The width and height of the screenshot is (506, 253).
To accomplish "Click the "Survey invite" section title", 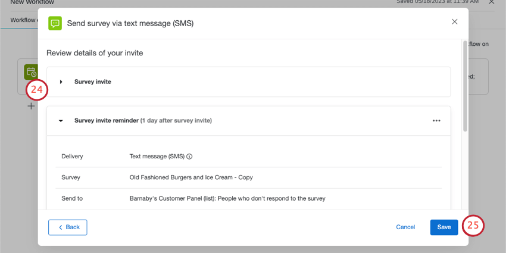I will pyautogui.click(x=92, y=82).
